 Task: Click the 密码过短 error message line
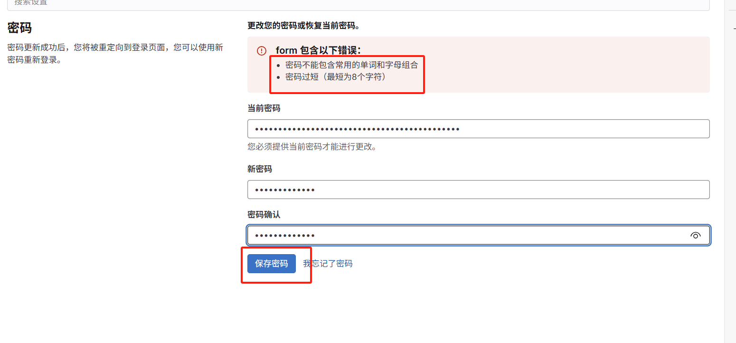pyautogui.click(x=336, y=76)
